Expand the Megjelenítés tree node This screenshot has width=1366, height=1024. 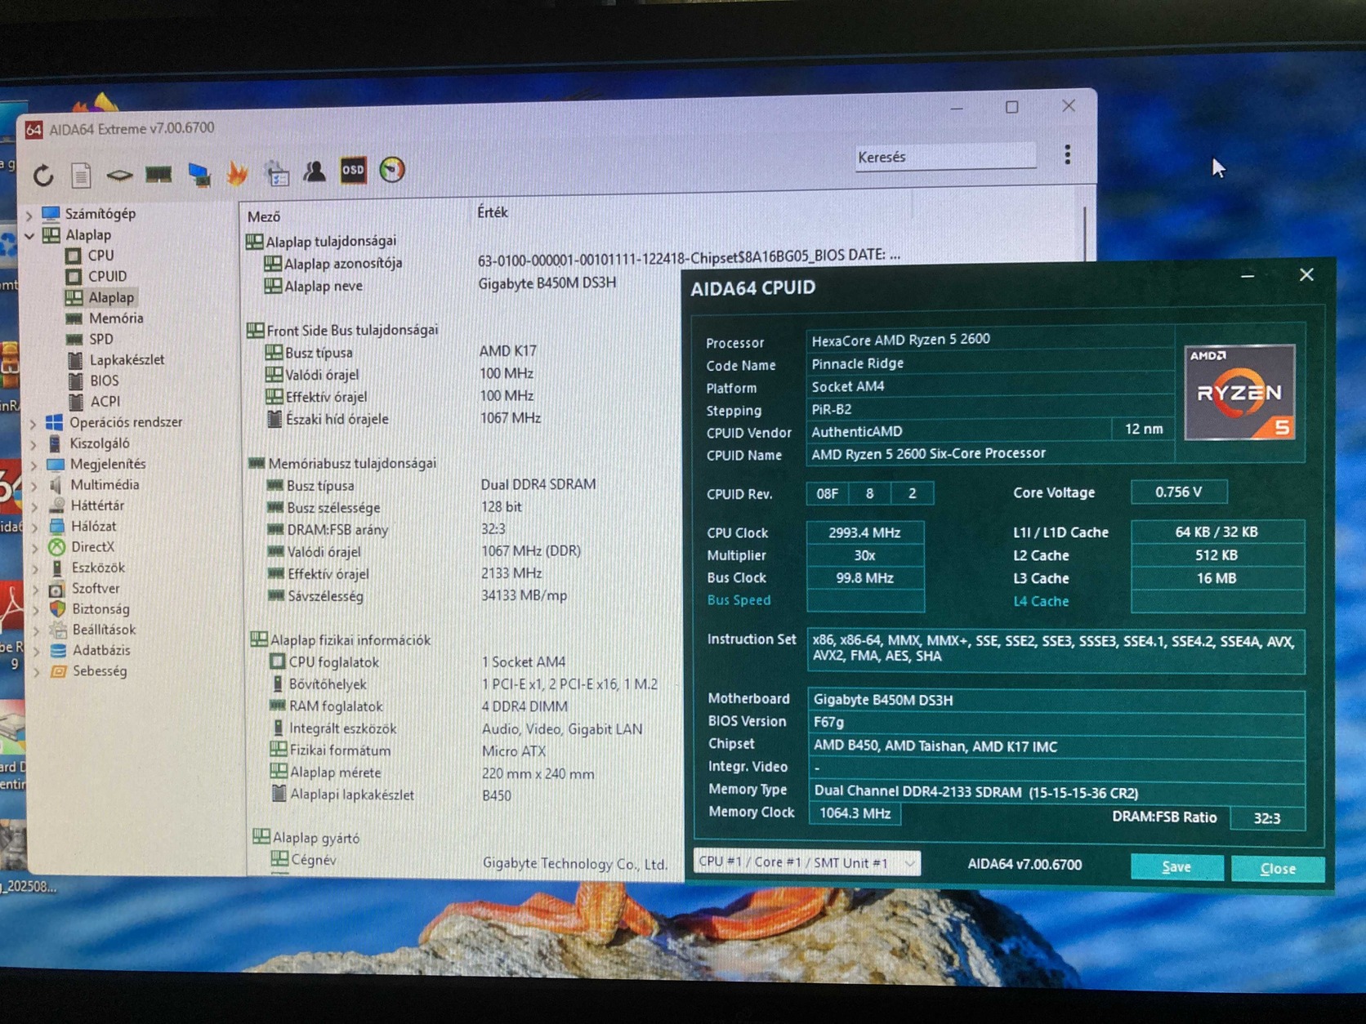(x=33, y=465)
